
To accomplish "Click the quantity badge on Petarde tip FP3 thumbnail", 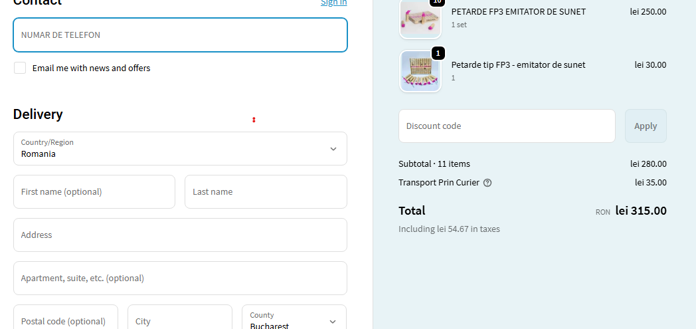I will tap(438, 53).
